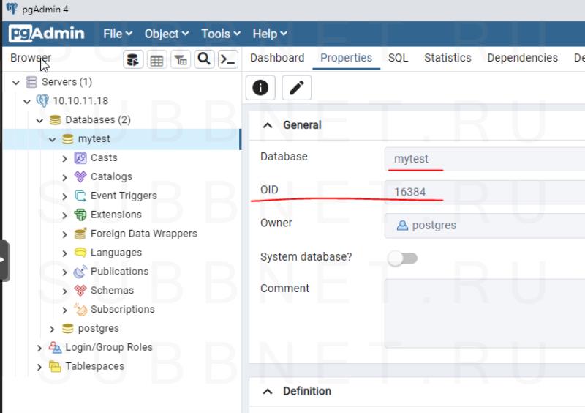Click the Owner postgres field
This screenshot has width=585, height=413.
coord(484,226)
